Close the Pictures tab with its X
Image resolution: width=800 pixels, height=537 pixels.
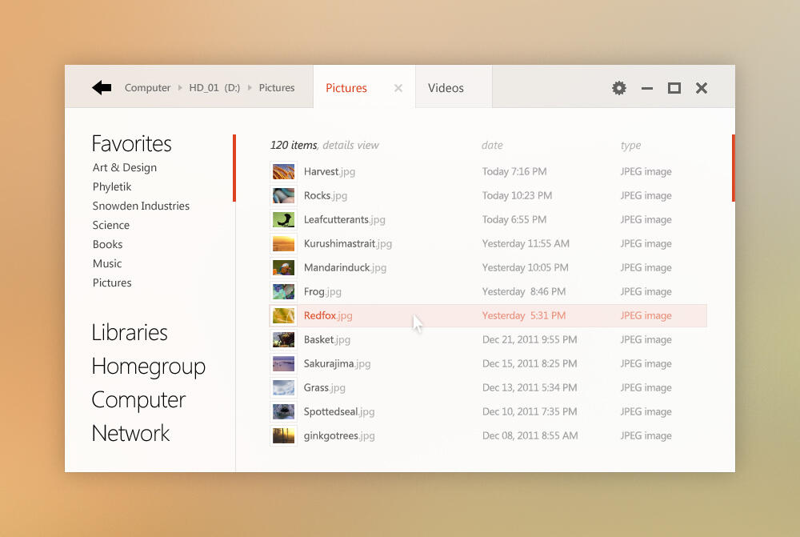[x=398, y=88]
